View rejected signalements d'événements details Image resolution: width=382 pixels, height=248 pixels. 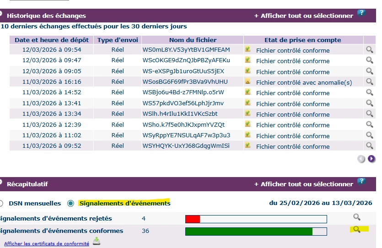click(x=357, y=217)
